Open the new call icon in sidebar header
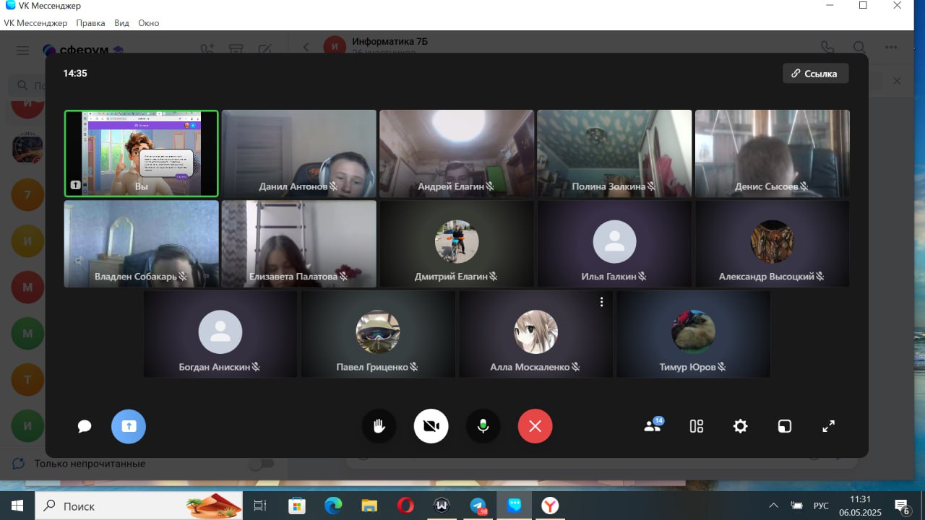The height and width of the screenshot is (520, 925). click(207, 50)
